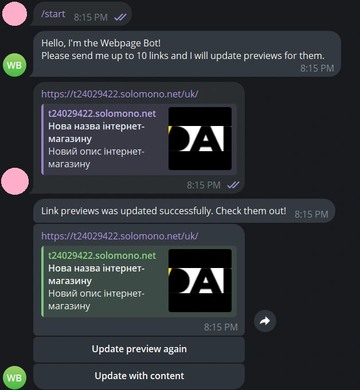Viewport: 360px width, 390px height.
Task: Open solomono.net URL in the bot's reply
Action: 120,236
